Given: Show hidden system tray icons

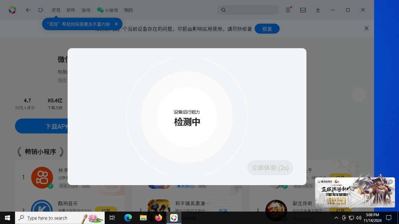Looking at the screenshot, I should coord(336,218).
